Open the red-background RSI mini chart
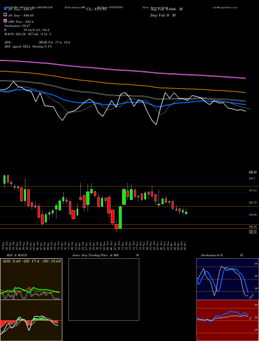 tap(227, 320)
